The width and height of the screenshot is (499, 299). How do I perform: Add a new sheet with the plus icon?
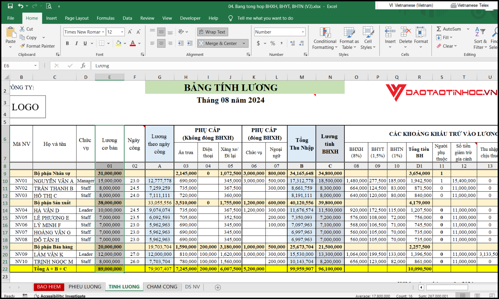click(218, 287)
